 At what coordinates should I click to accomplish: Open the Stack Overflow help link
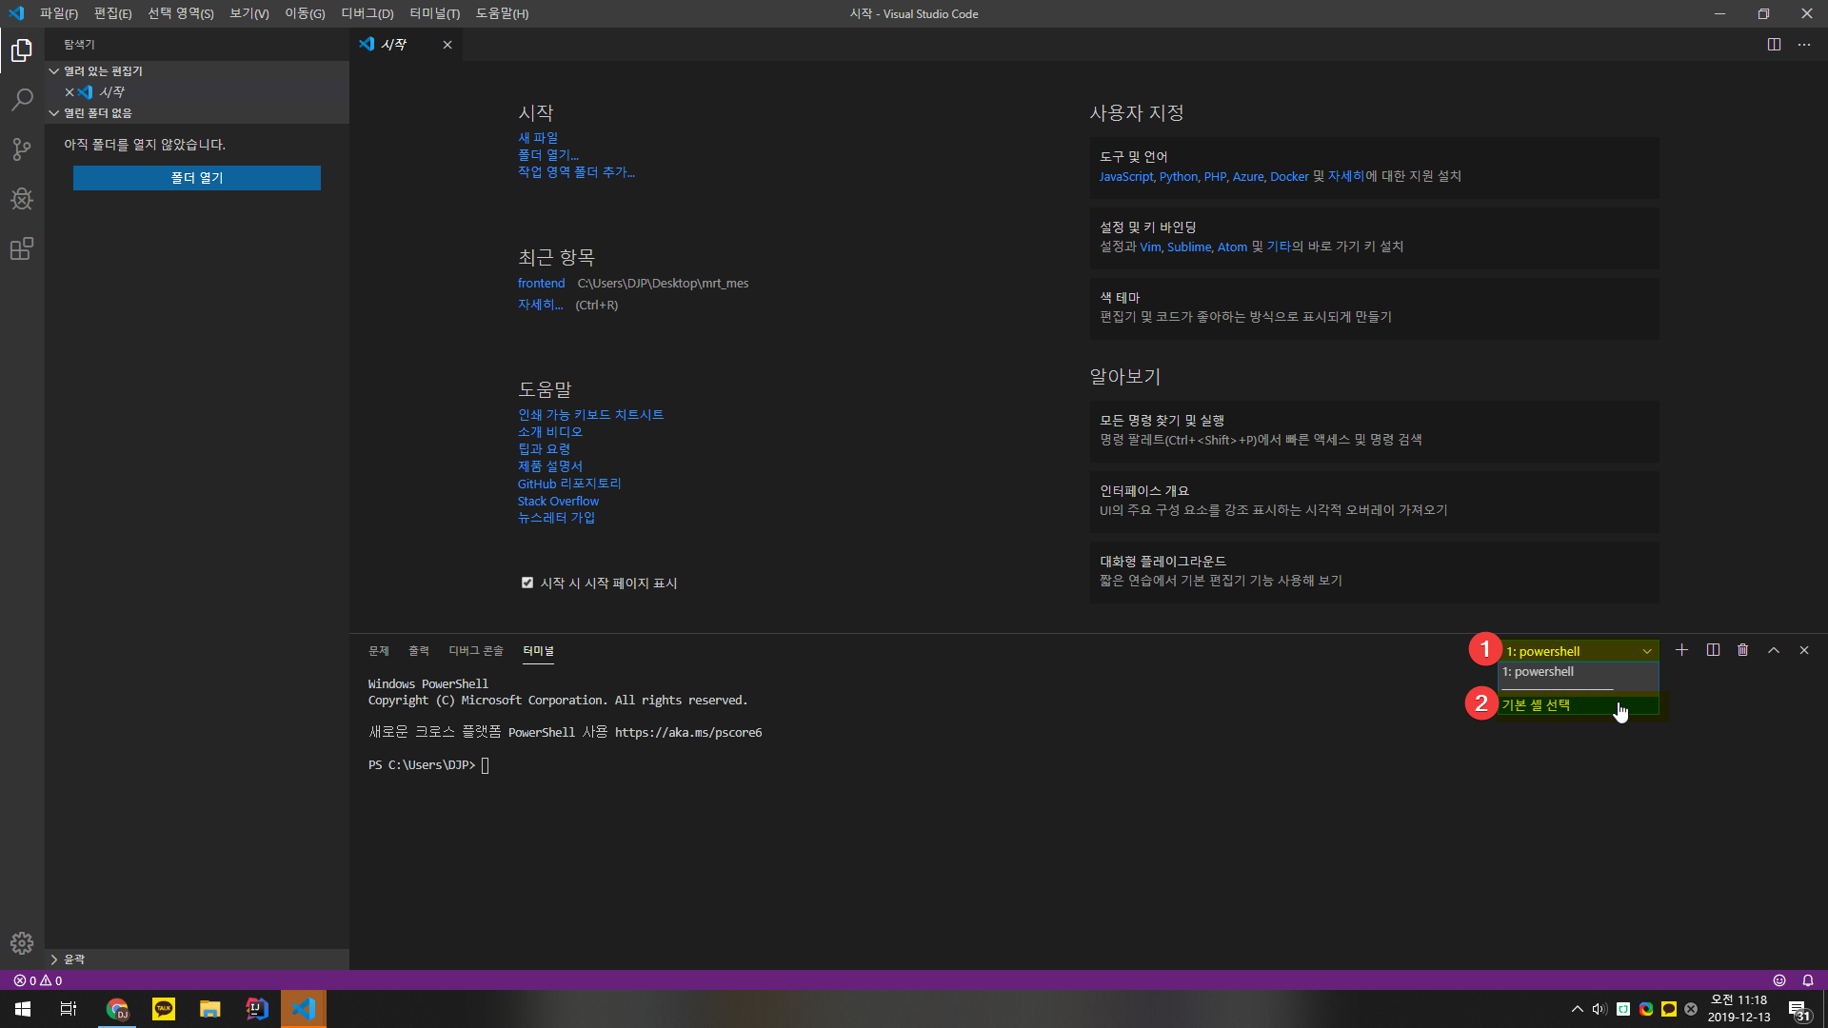[x=558, y=501]
